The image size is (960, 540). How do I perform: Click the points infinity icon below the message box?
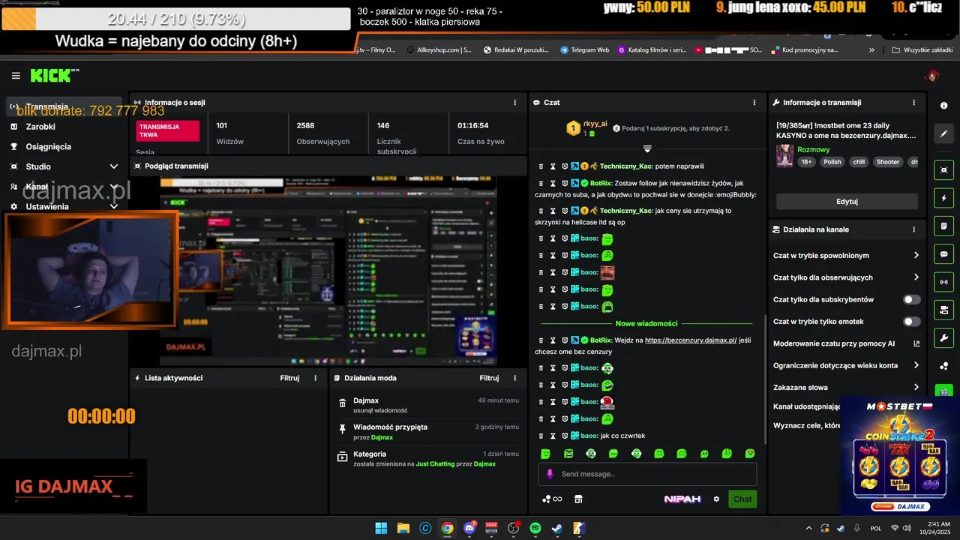click(552, 499)
